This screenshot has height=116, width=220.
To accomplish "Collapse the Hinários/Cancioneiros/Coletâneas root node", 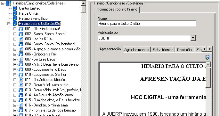I will (3, 4).
